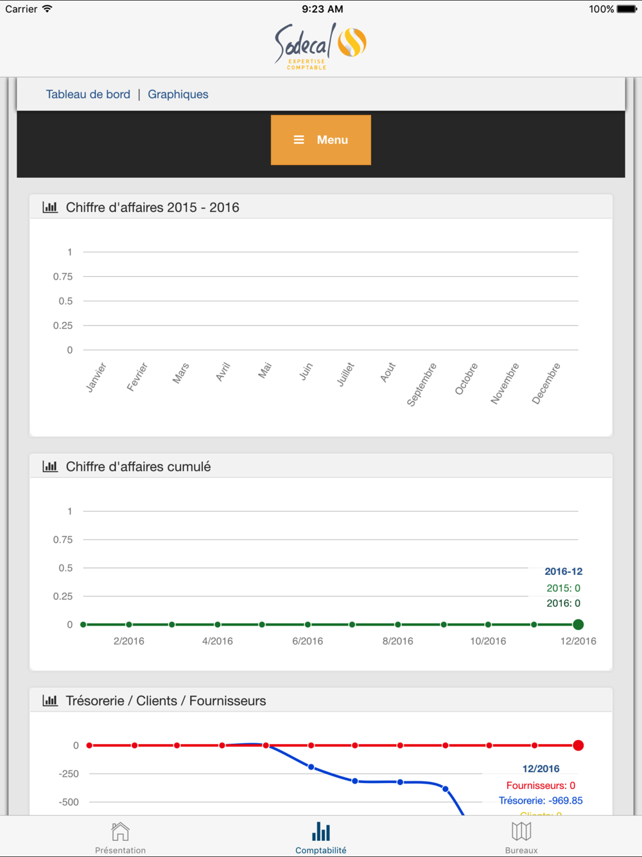Tap the Wi-Fi icon in status bar
642x857 pixels.
click(47, 9)
